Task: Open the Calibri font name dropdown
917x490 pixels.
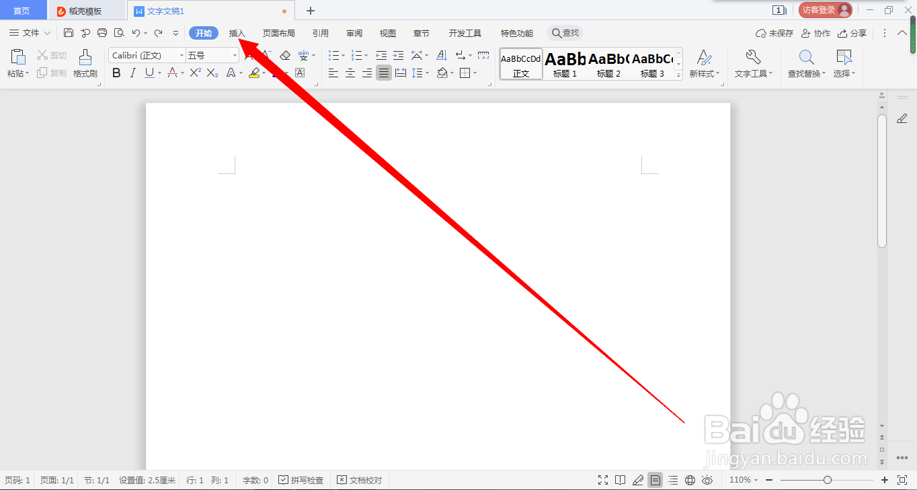Action: point(182,56)
